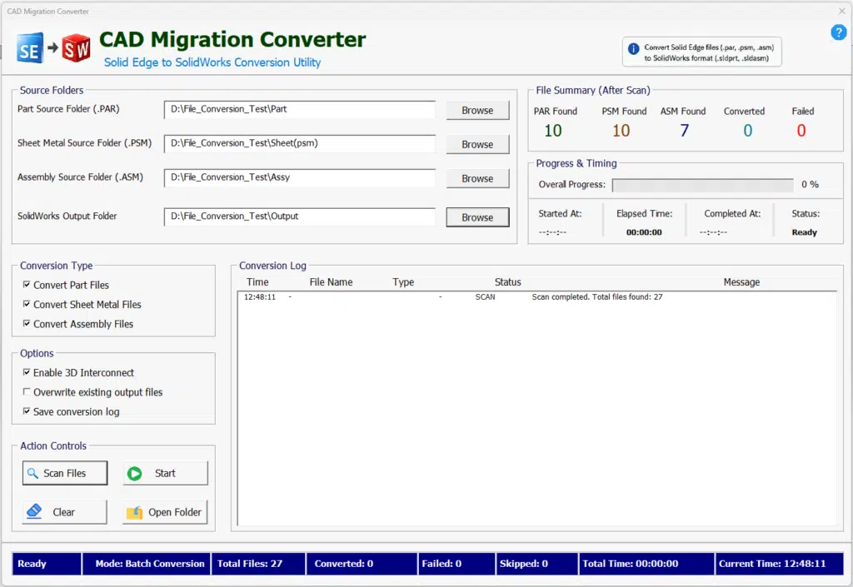Browse for SolidWorks Output Folder

tap(477, 217)
